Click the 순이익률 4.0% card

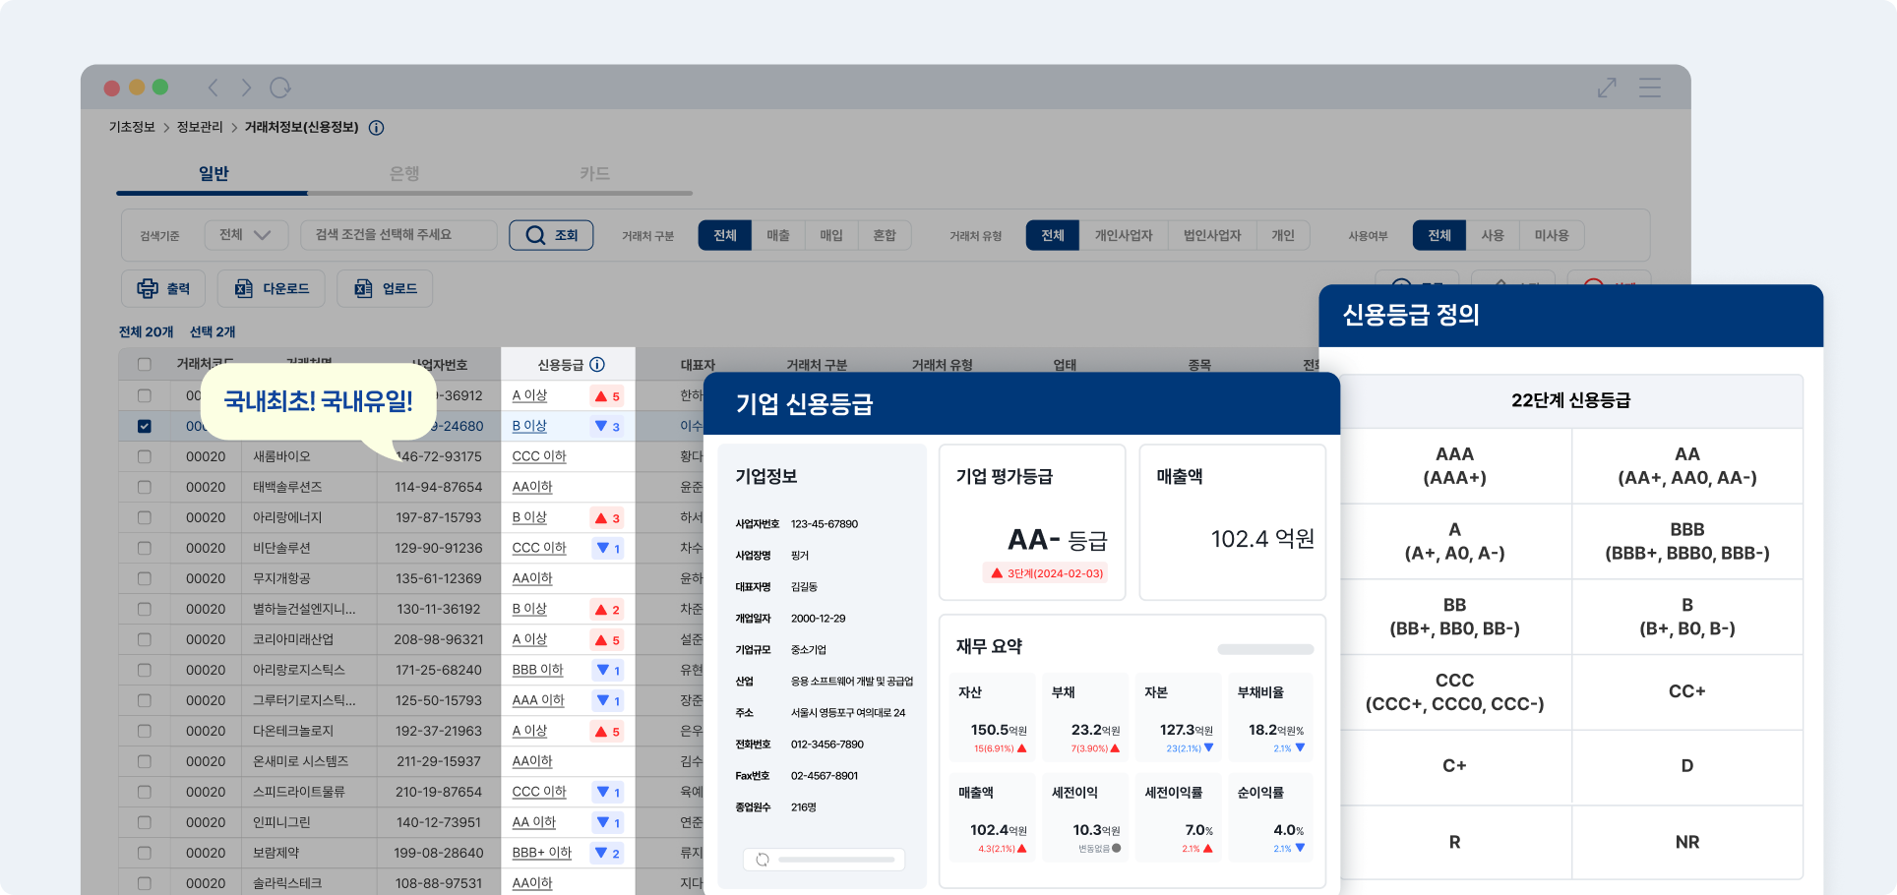point(1271,818)
